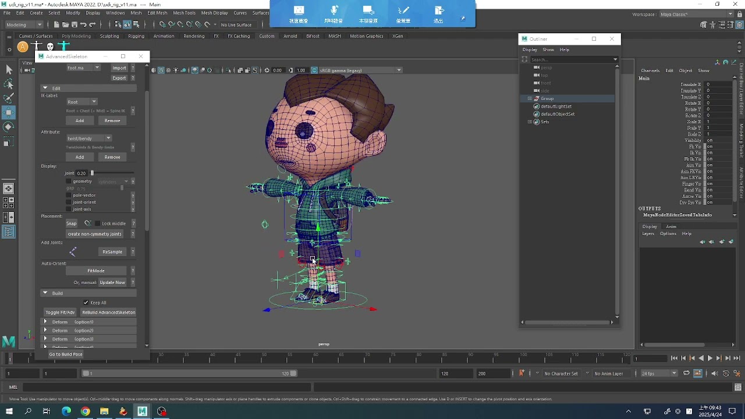Uncheck the Keep All checkbox
Viewport: 745px width, 419px height.
[86, 303]
